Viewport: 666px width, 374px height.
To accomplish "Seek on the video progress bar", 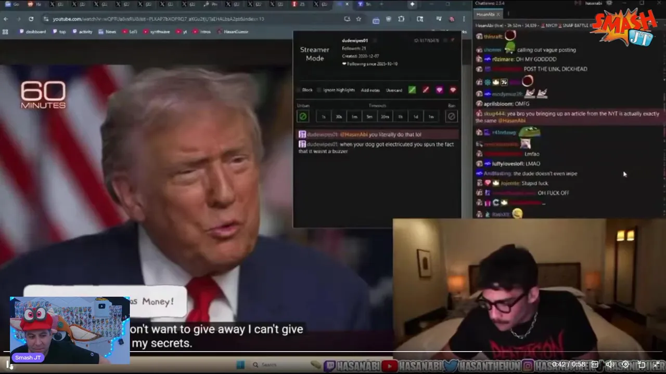I will click(333, 352).
